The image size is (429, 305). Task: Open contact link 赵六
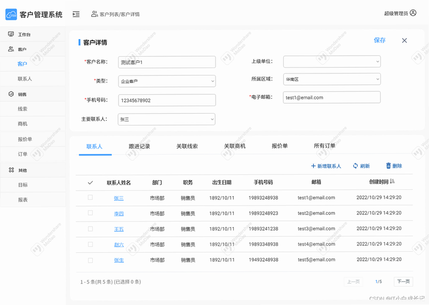coord(119,245)
